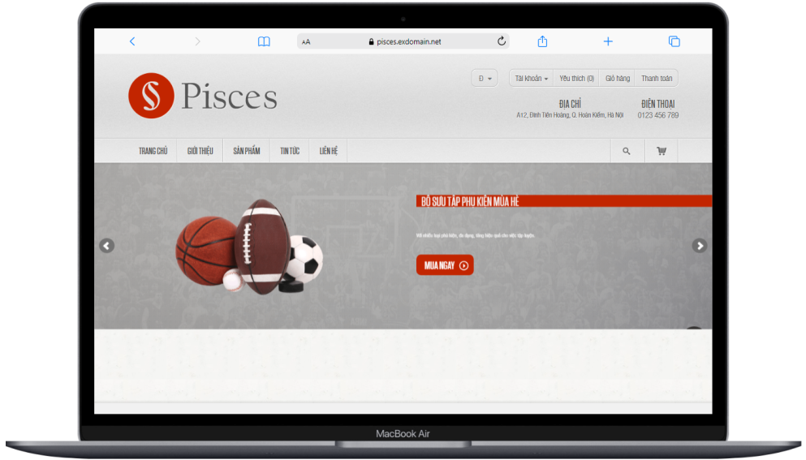Click the sports balls slide image
This screenshot has width=806, height=460.
pyautogui.click(x=249, y=246)
